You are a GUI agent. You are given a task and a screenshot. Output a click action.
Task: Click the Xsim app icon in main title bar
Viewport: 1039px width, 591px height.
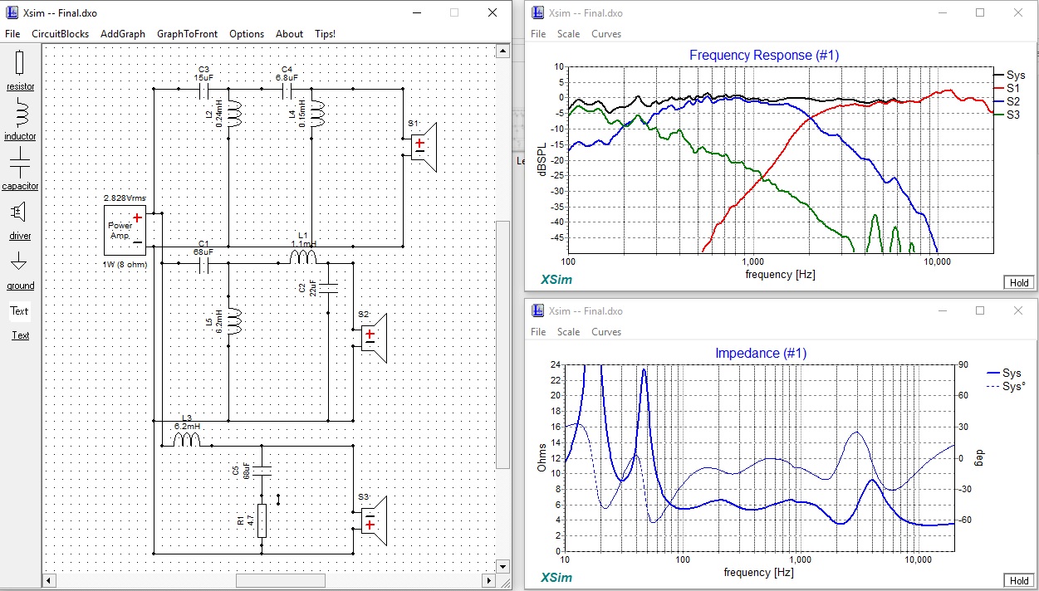coord(11,12)
